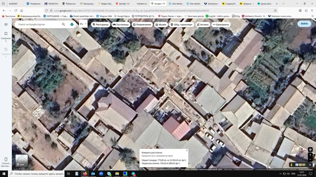Close the measure distance panel
The image size is (316, 177).
point(186,150)
